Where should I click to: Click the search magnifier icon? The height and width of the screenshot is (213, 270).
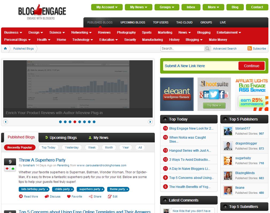tap(207, 49)
